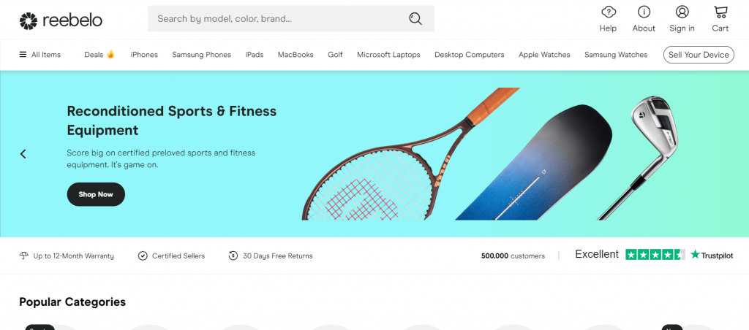Select Samsung Watches in navigation
The image size is (749, 330).
[616, 55]
